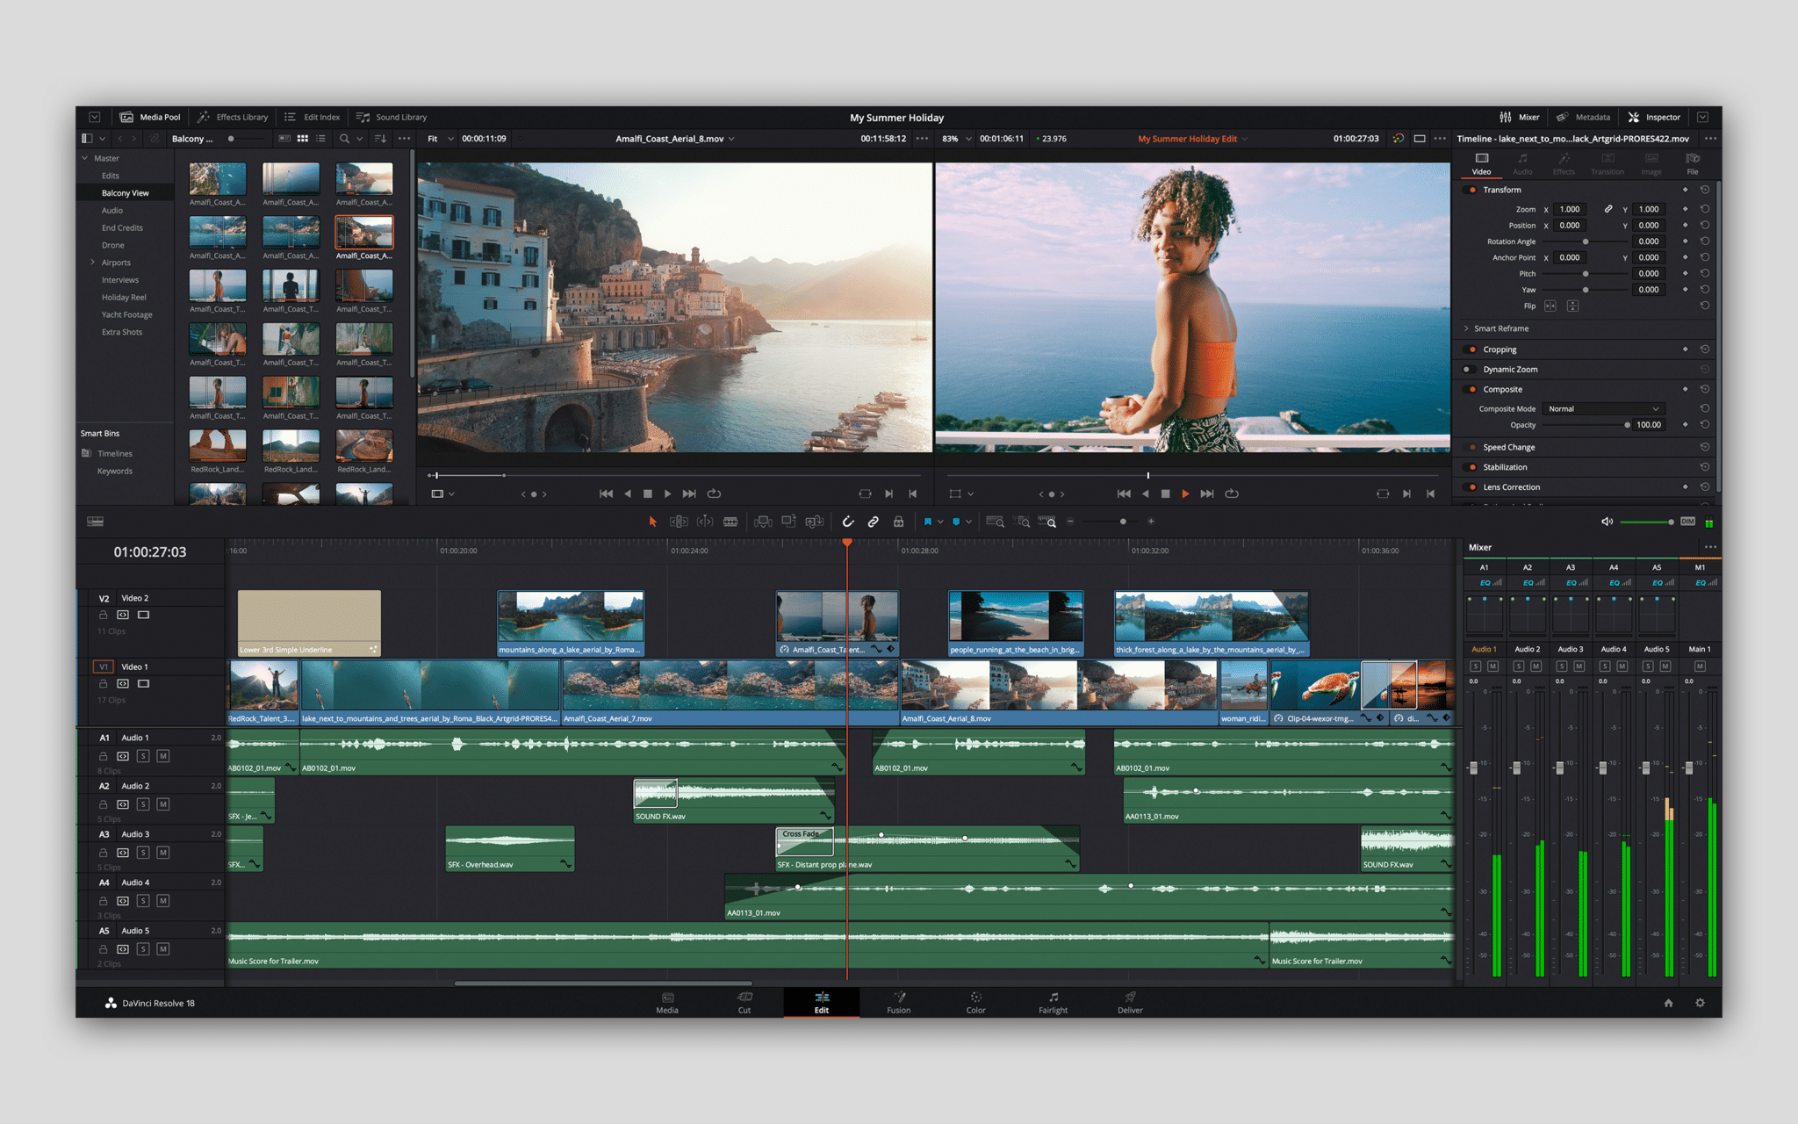The width and height of the screenshot is (1798, 1124).
Task: Open the Composite Mode Normal dropdown
Action: (x=1603, y=409)
